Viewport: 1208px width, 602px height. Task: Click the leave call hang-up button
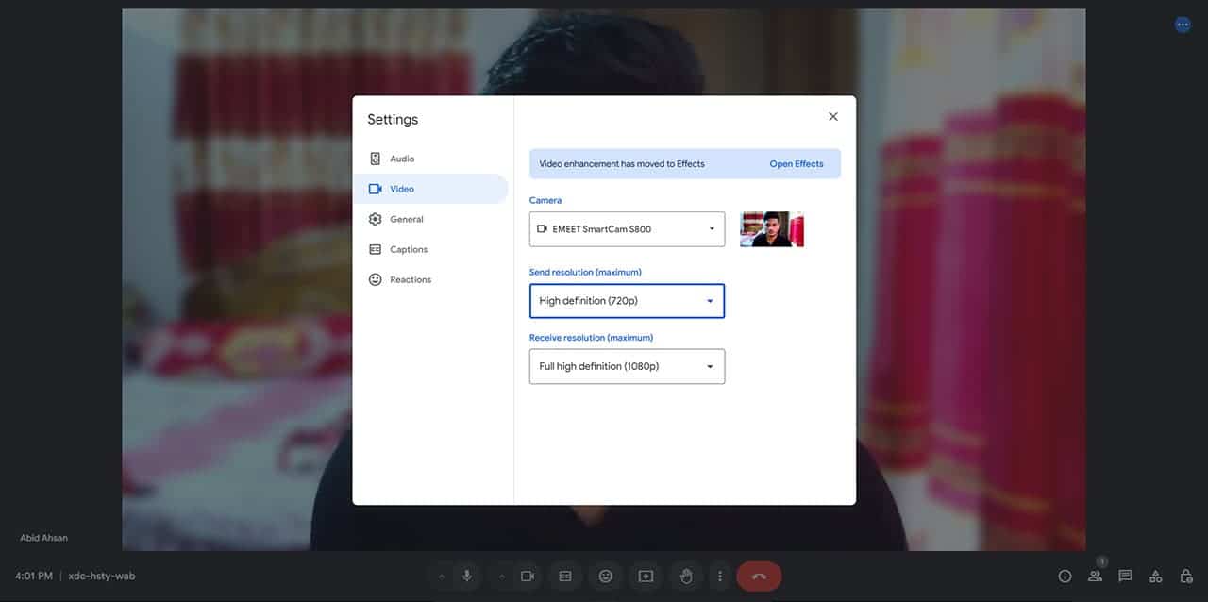tap(759, 577)
